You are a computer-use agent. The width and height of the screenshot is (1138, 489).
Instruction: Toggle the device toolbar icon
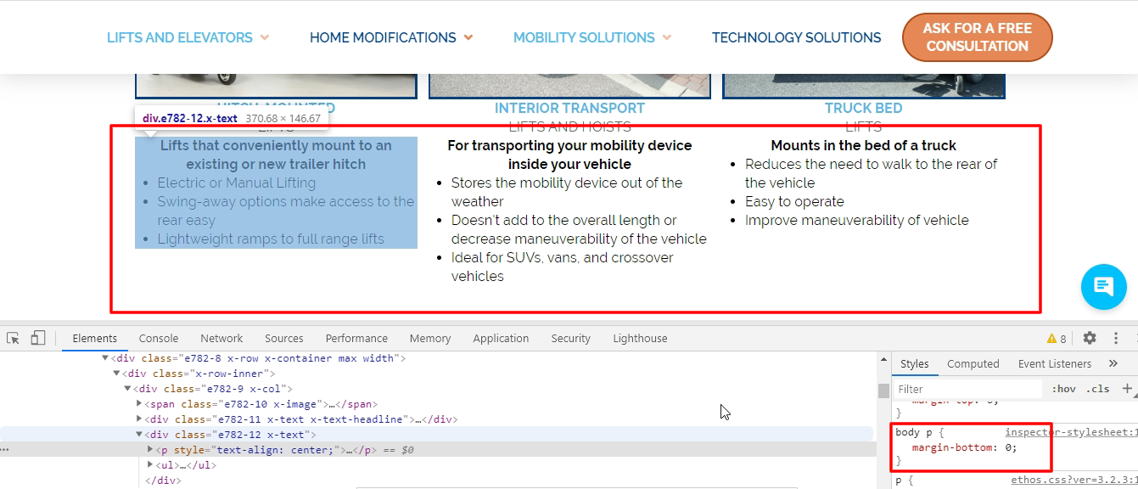coord(37,338)
